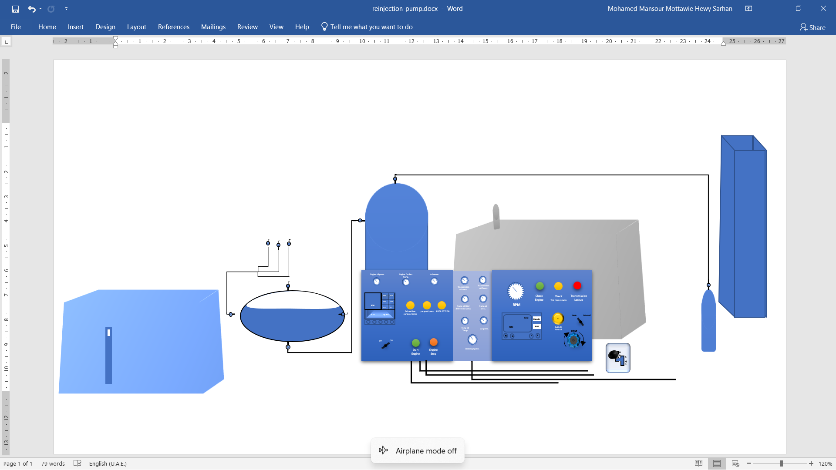Image resolution: width=836 pixels, height=470 pixels.
Task: Open Ribbon Display Options
Action: point(748,9)
